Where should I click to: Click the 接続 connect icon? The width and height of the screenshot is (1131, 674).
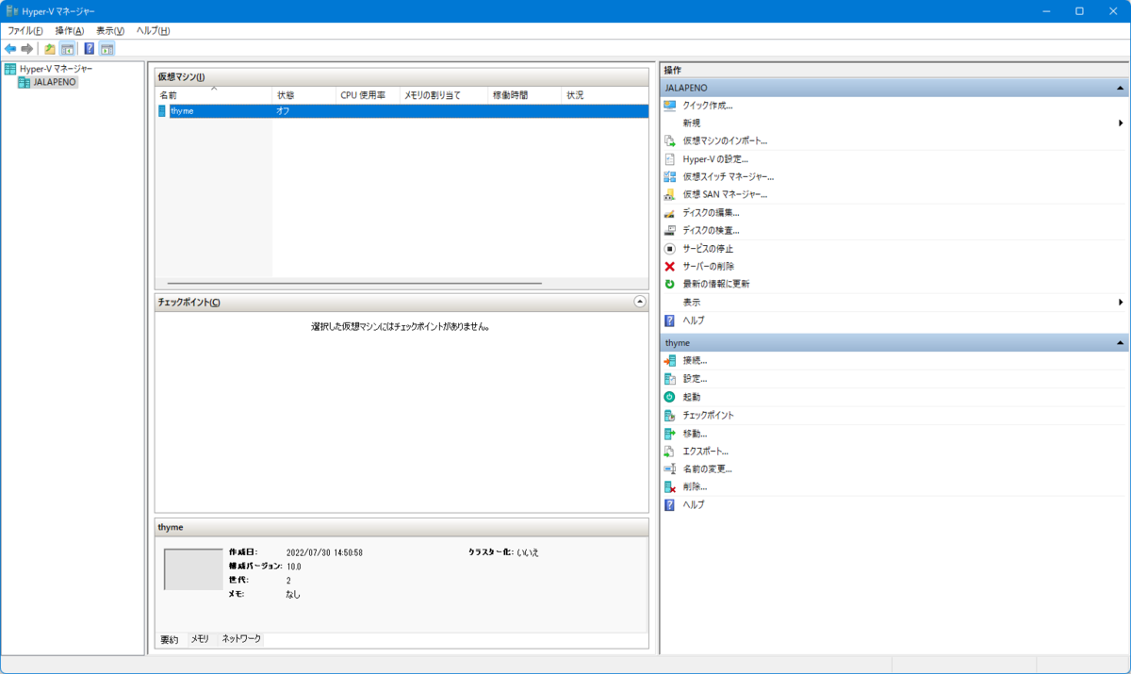pyautogui.click(x=670, y=360)
